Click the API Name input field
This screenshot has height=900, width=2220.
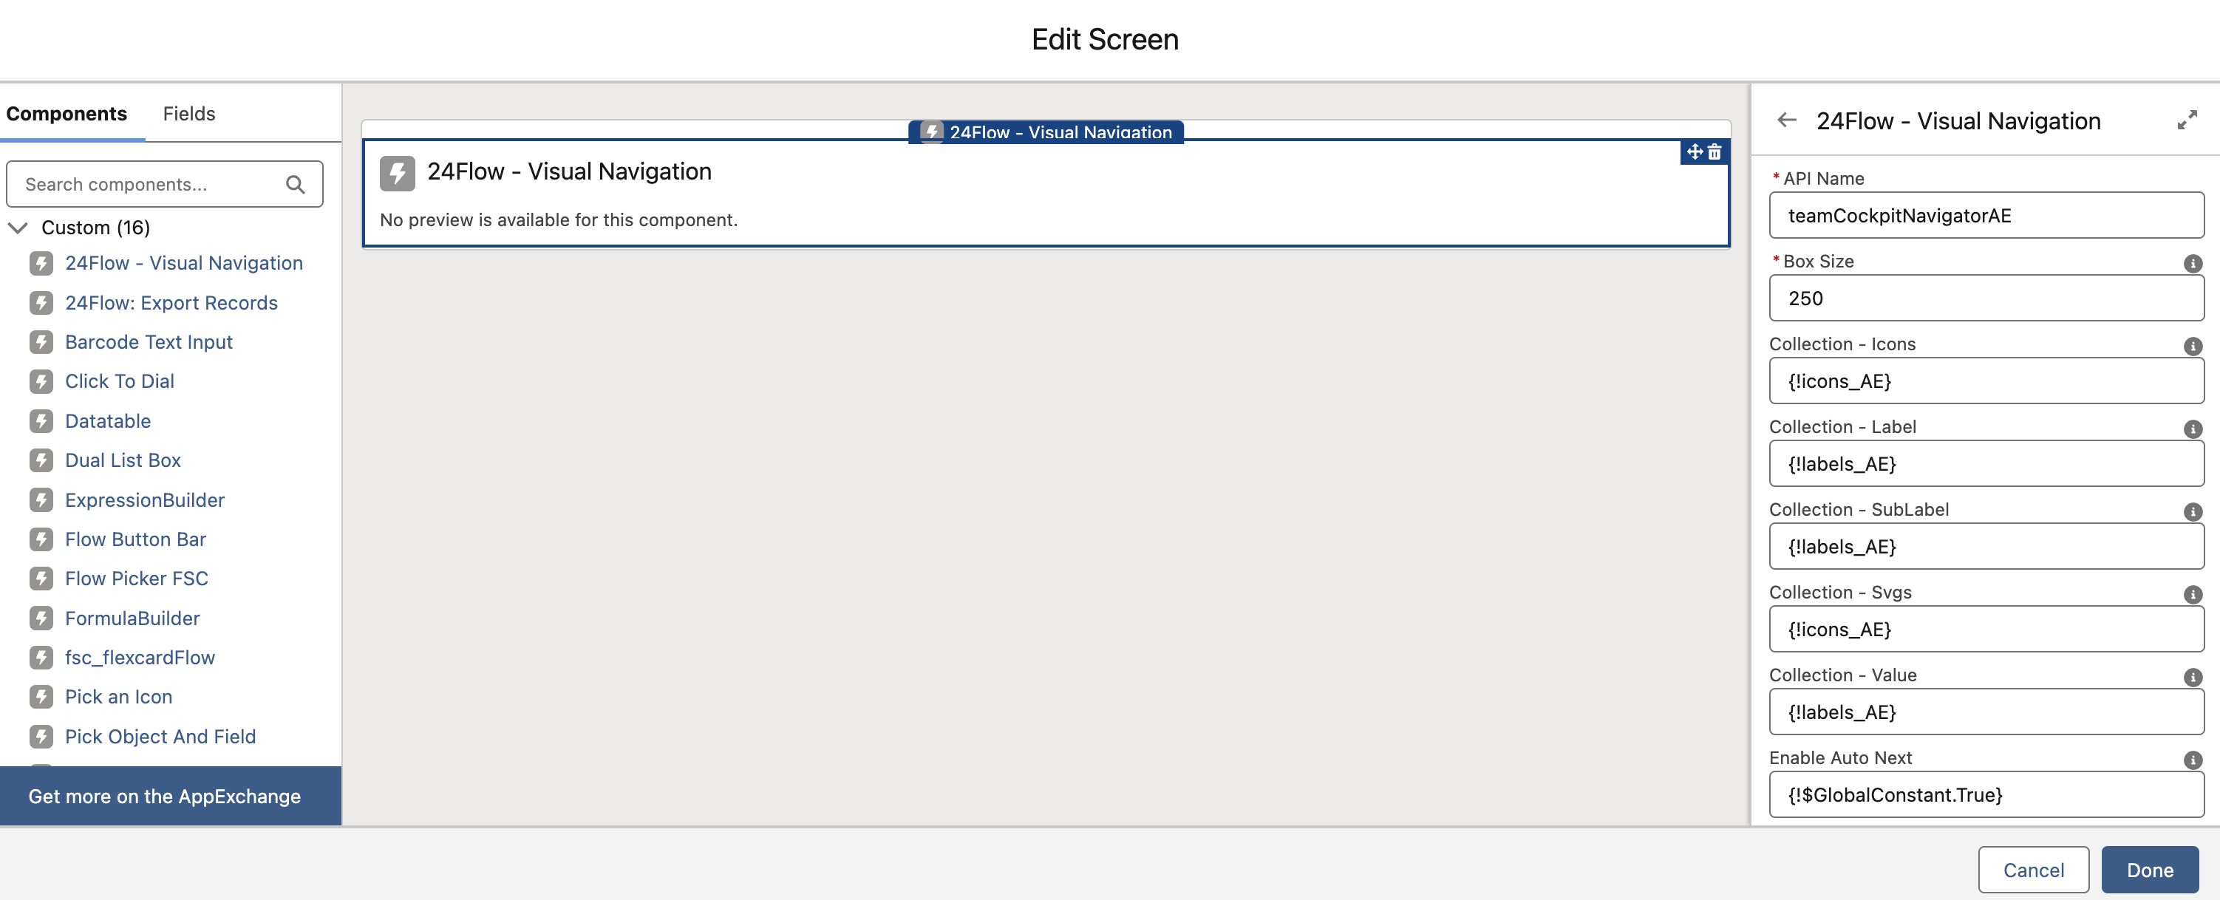1986,216
